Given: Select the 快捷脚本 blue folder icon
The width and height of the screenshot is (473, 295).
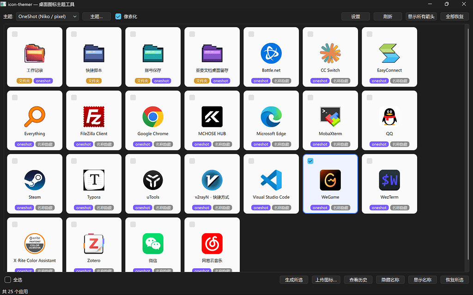Looking at the screenshot, I should [x=94, y=53].
